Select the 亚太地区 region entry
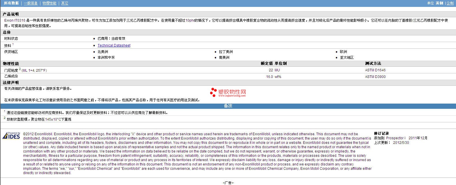This screenshot has height=185, width=456. pyautogui.click(x=347, y=58)
